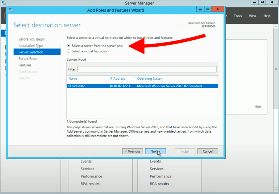Image resolution: width=279 pixels, height=194 pixels.
Task: Maximize the Server Manager window
Action: click(262, 2)
